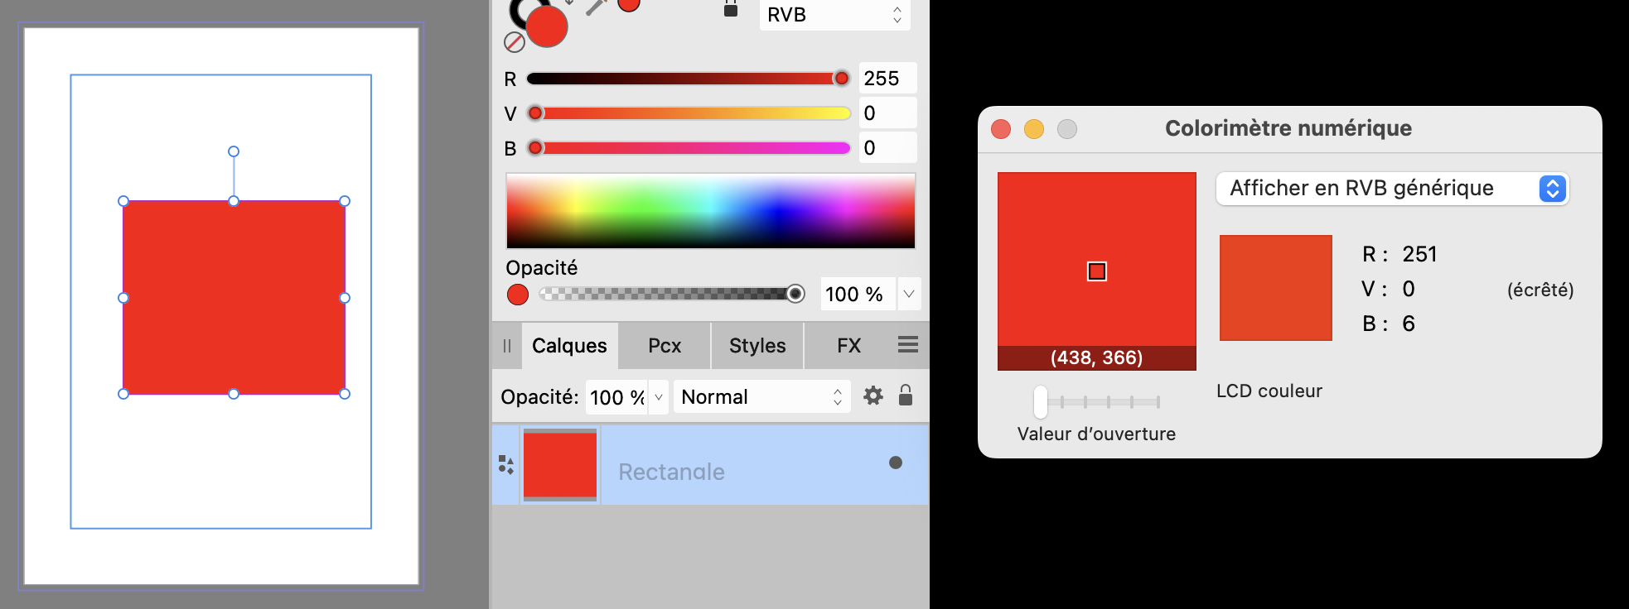The width and height of the screenshot is (1629, 609).
Task: Expand the Normal blend mode dropdown
Action: pos(761,397)
